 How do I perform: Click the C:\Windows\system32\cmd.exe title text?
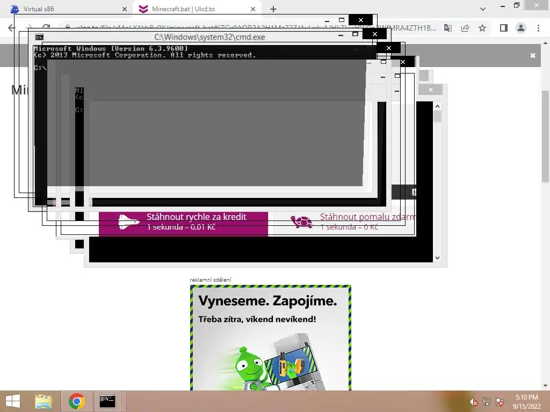tap(209, 37)
